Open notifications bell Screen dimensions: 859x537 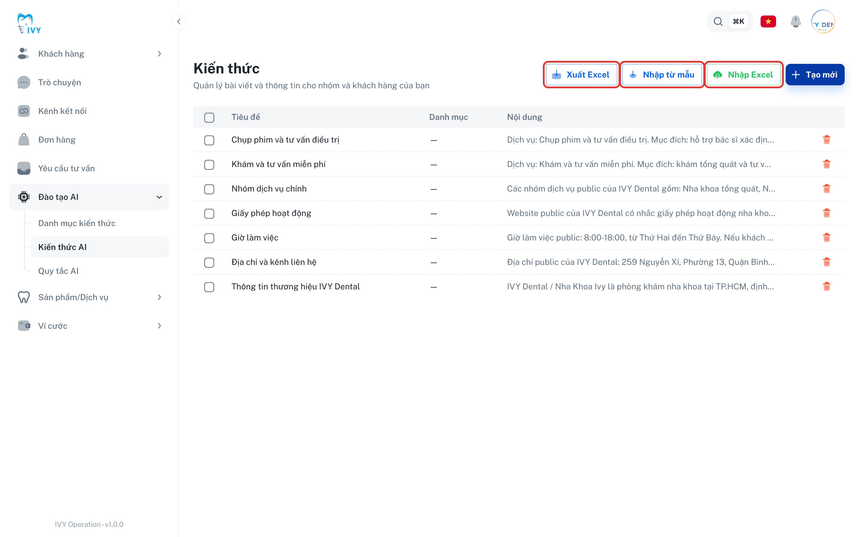[795, 22]
